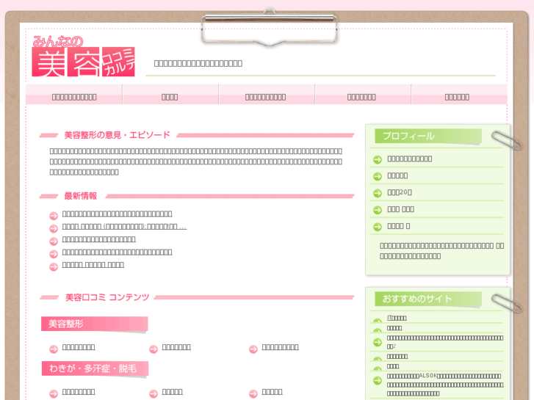Click the 美容口コミ コンテンツ heading
The image size is (534, 400).
(107, 297)
